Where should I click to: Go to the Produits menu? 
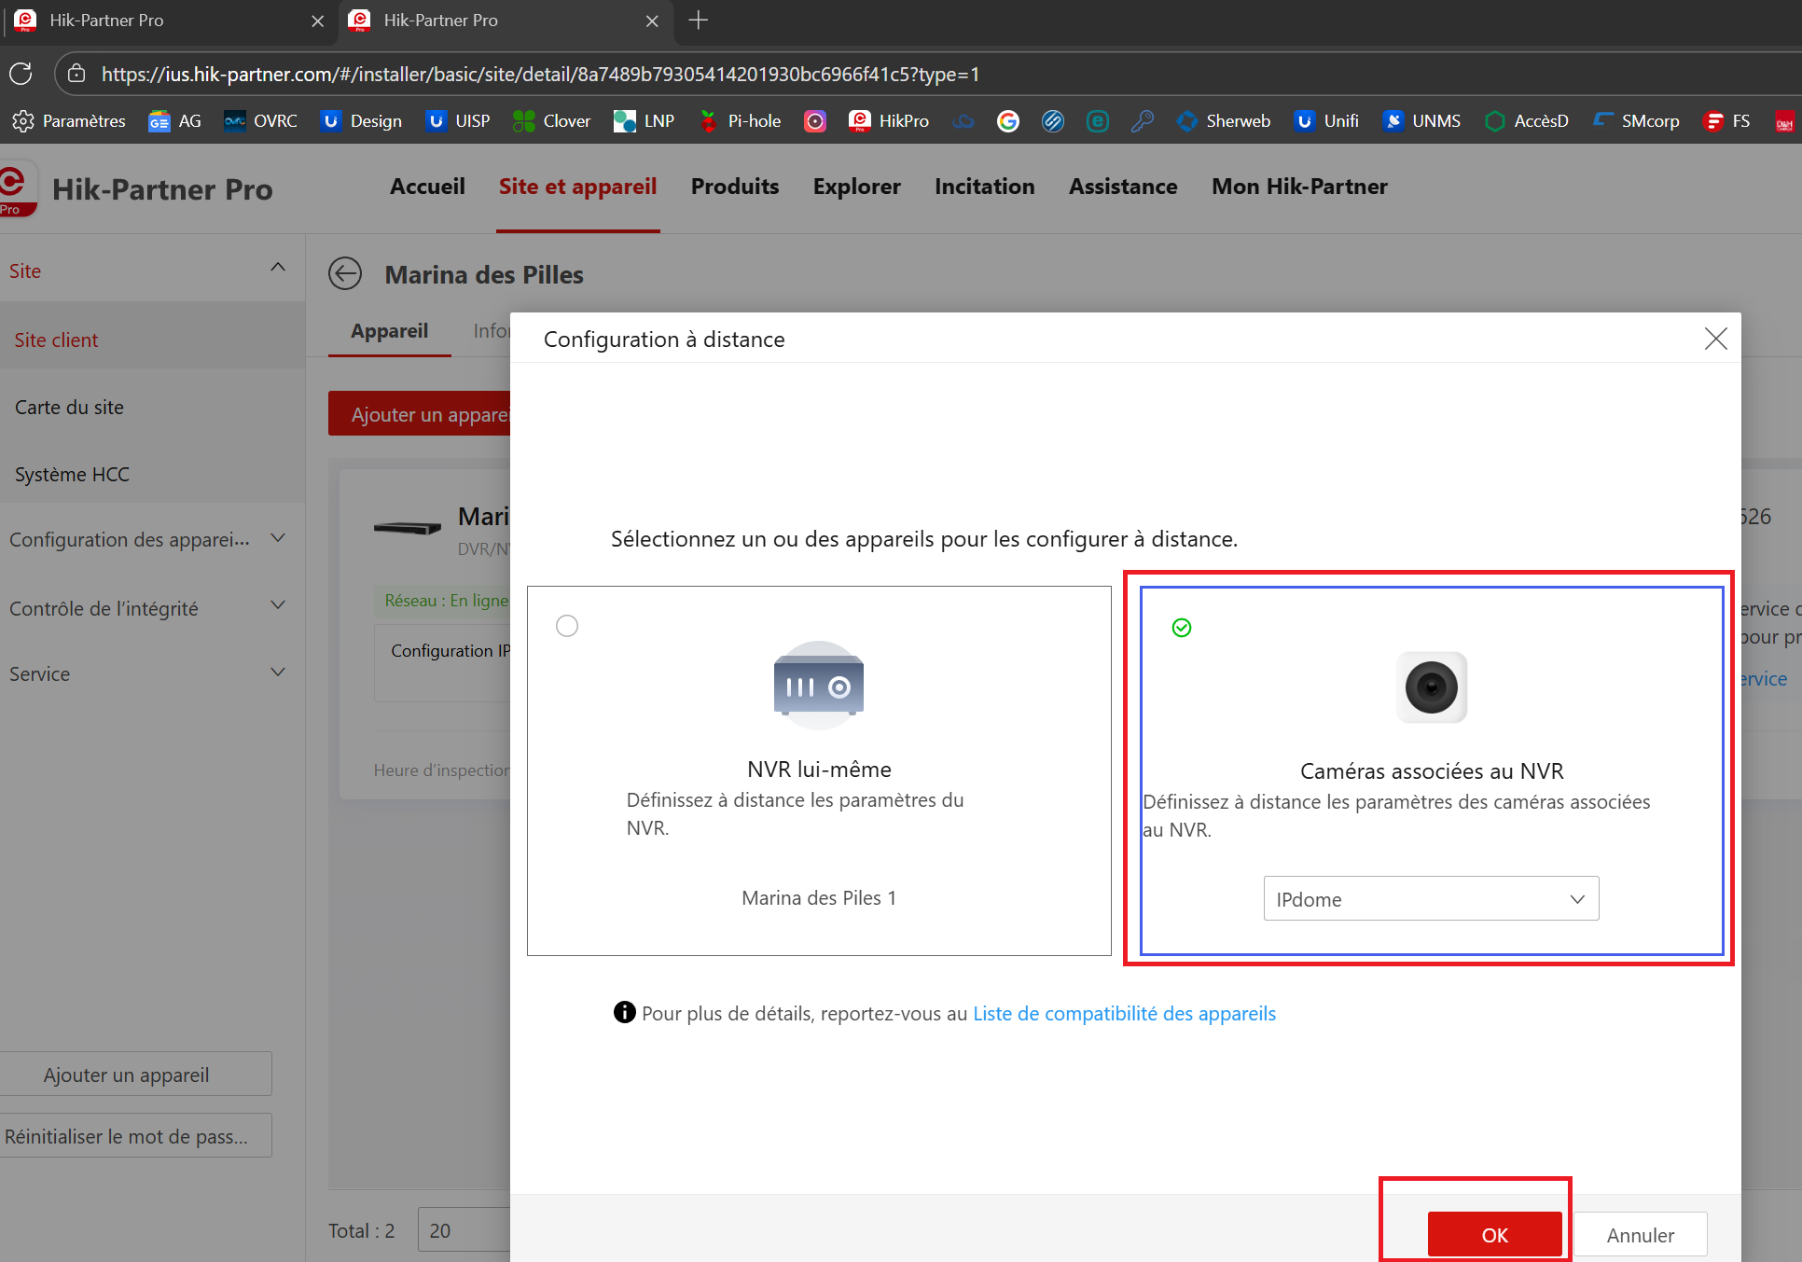pos(735,187)
